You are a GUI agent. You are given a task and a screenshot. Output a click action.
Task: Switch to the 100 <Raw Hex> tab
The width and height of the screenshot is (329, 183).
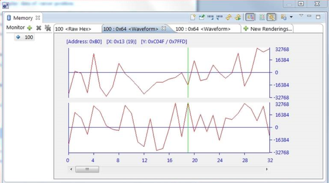(x=73, y=29)
